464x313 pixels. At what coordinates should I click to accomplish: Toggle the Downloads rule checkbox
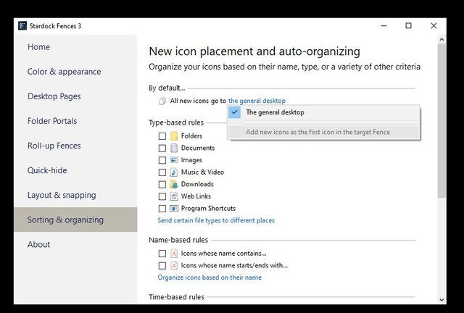[x=162, y=185]
